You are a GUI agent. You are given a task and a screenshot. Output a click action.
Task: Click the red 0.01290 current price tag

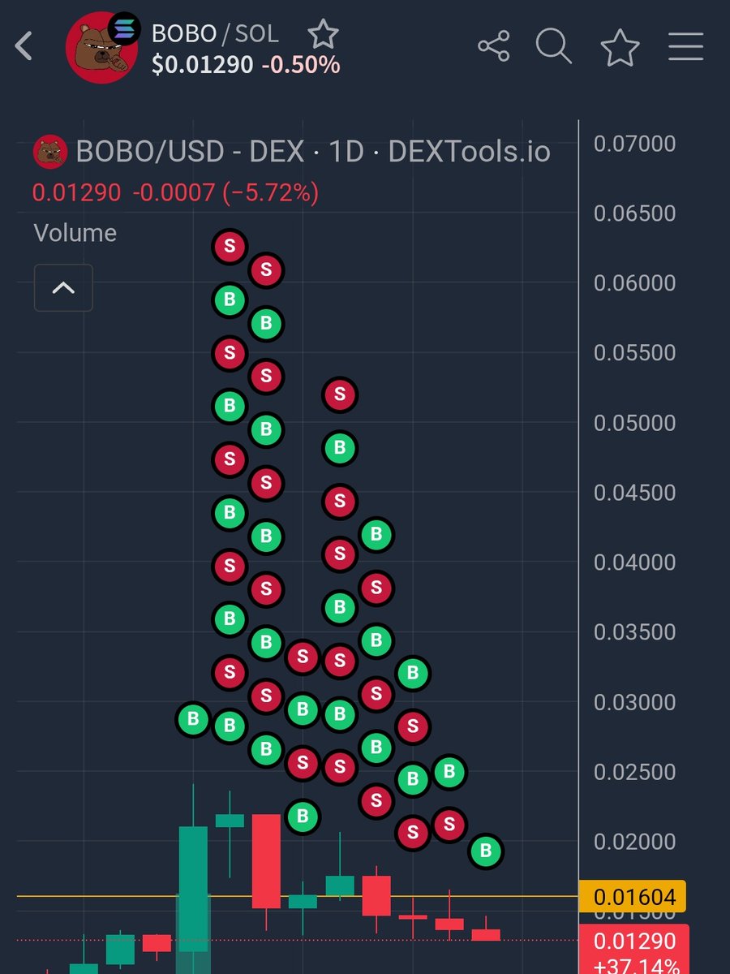tap(634, 941)
